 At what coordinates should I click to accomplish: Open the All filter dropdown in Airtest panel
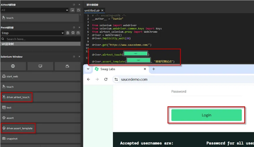pos(35,10)
